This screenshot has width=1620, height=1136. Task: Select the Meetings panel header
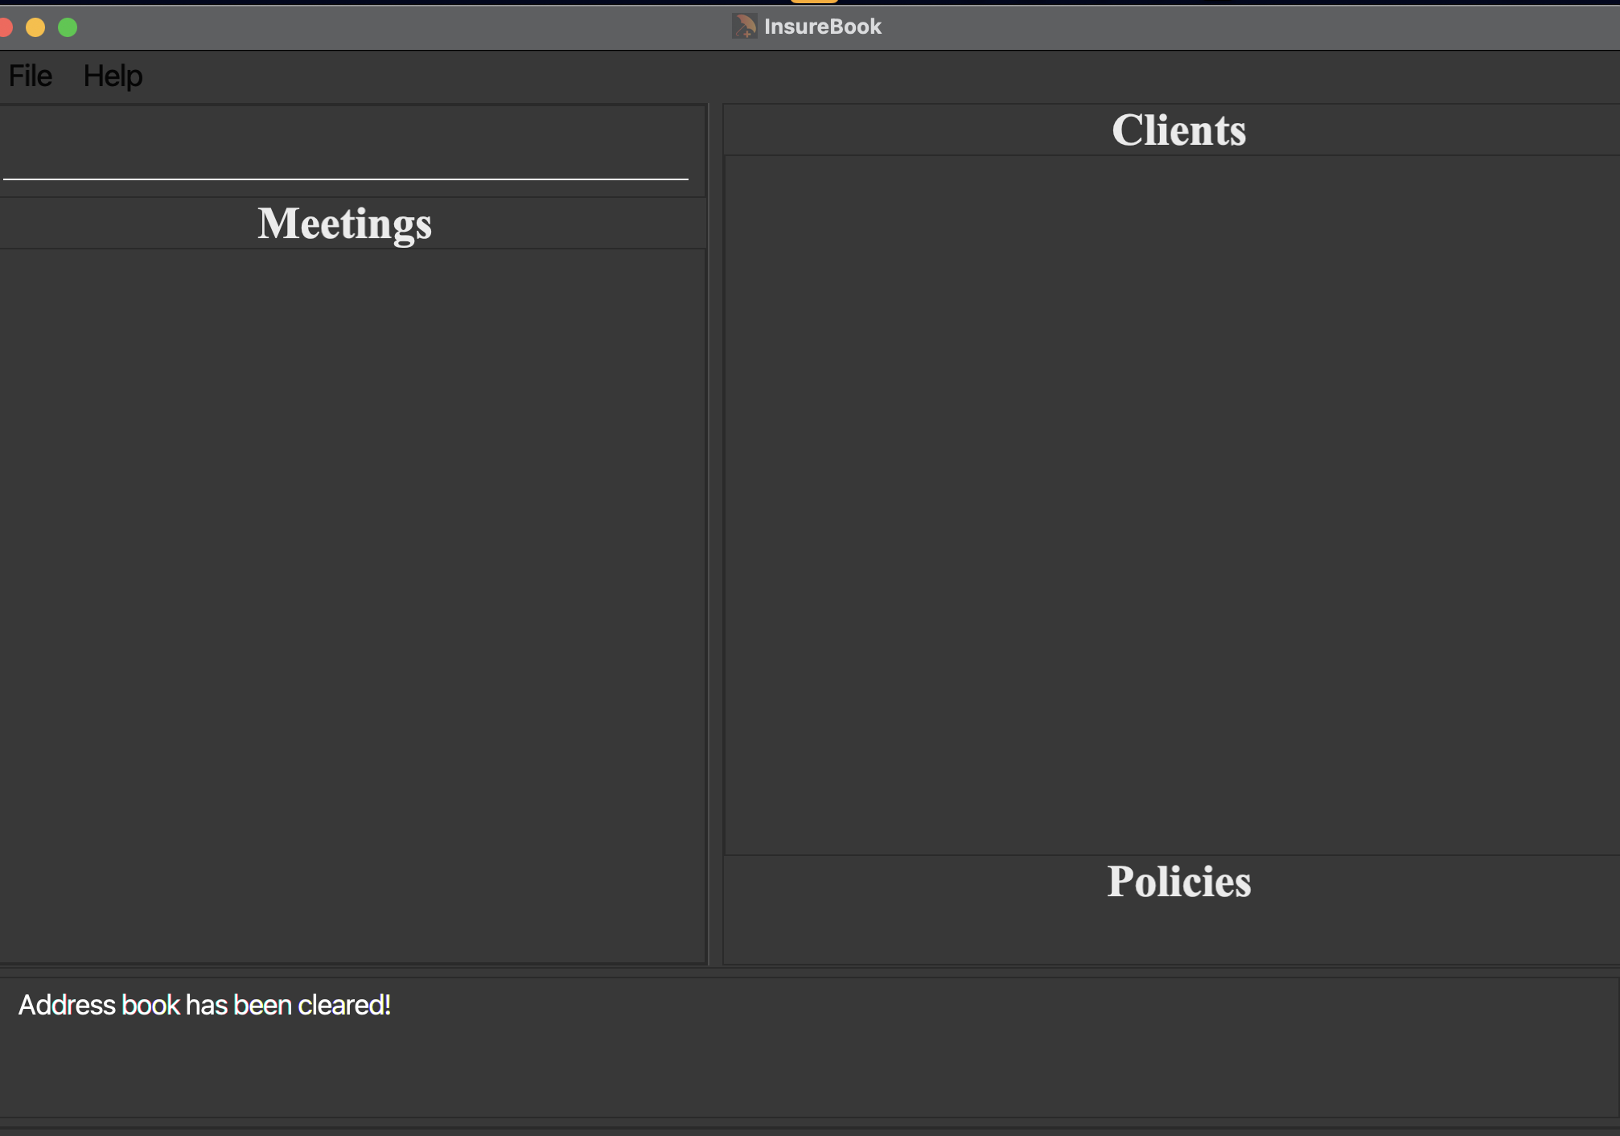344,223
